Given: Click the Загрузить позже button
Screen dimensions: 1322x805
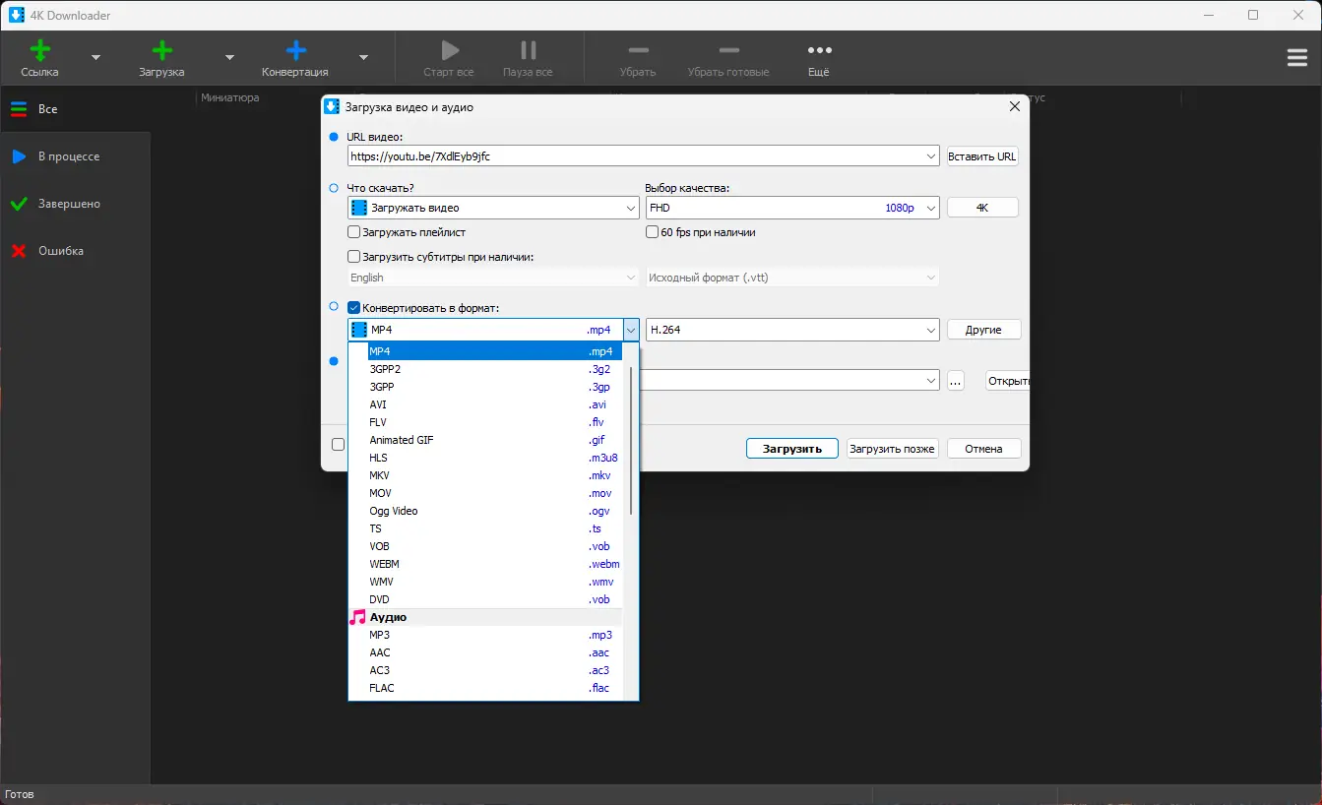Looking at the screenshot, I should 892,448.
